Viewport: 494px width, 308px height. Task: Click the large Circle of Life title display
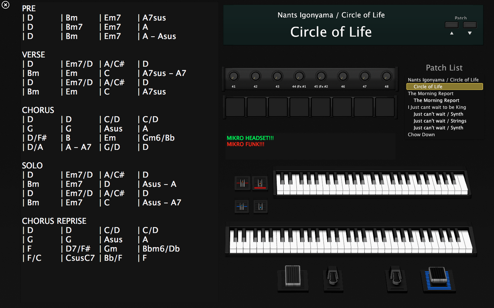331,32
